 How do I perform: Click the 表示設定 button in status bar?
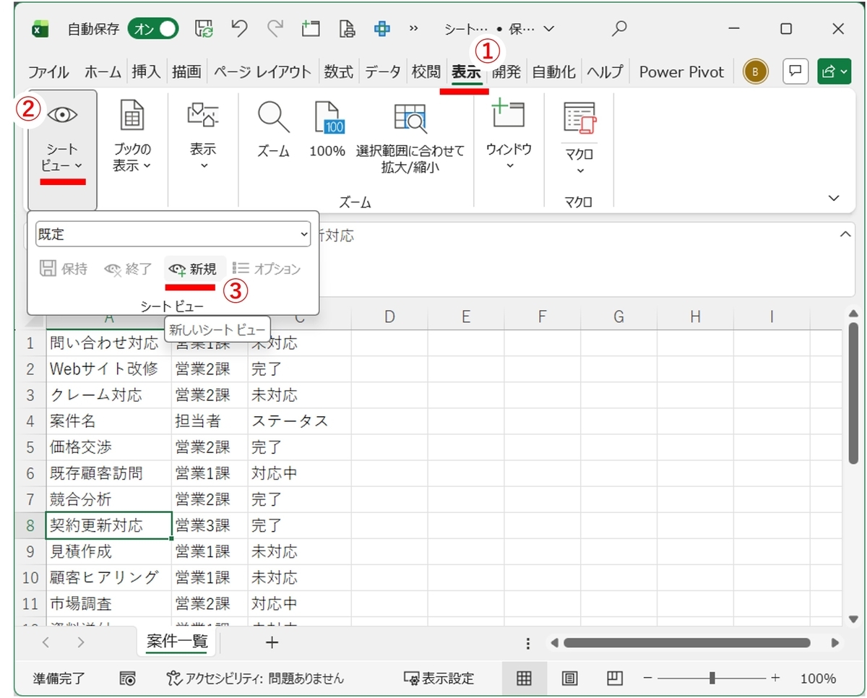(x=439, y=678)
